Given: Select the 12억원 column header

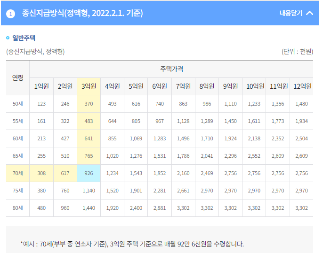Looking at the screenshot, I should 301,86.
